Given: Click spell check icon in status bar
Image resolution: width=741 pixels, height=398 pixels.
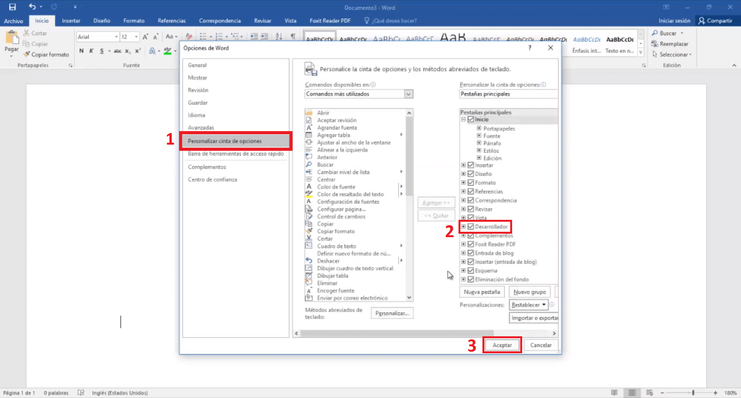Looking at the screenshot, I should (x=81, y=393).
